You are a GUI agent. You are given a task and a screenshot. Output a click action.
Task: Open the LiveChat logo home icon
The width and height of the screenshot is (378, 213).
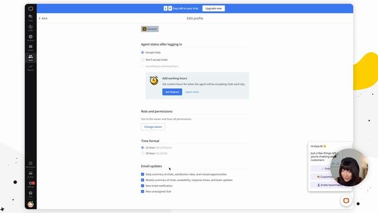[x=31, y=9]
